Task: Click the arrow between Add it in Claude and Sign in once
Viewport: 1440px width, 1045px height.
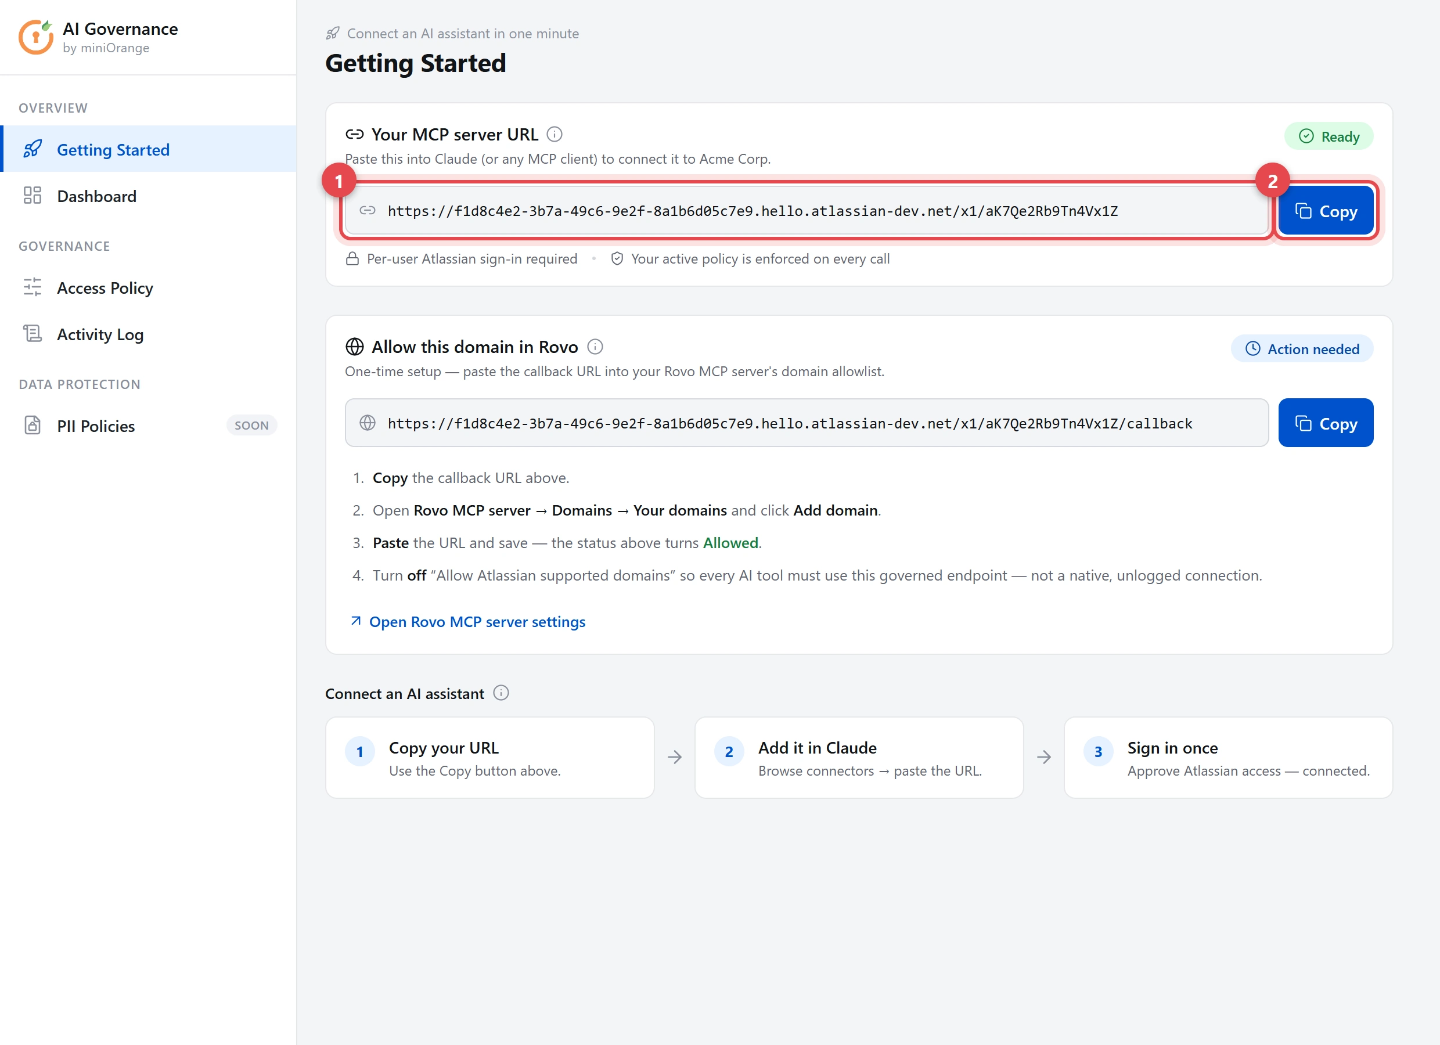Action: pos(1044,757)
